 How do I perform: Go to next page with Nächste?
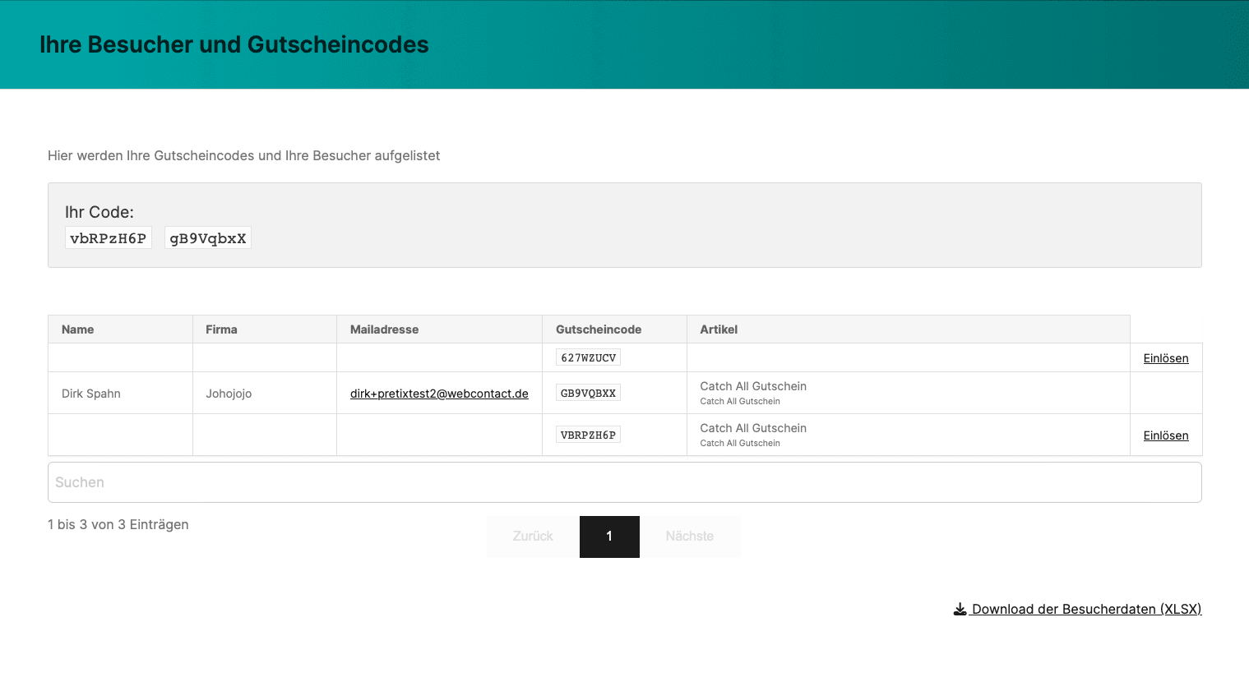tap(690, 537)
